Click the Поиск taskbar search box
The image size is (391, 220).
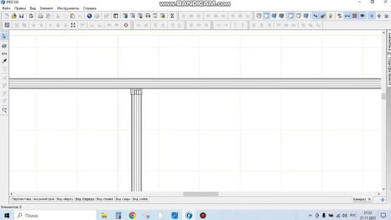(55, 215)
